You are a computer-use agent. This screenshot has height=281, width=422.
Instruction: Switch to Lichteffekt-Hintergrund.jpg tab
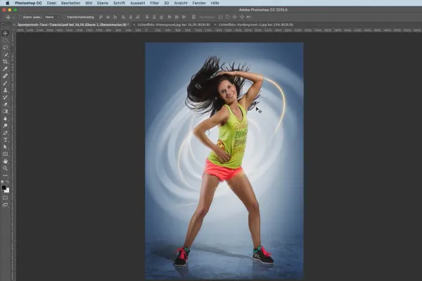click(174, 25)
